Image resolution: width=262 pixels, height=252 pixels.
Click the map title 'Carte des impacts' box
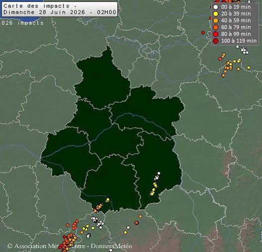tap(60, 9)
